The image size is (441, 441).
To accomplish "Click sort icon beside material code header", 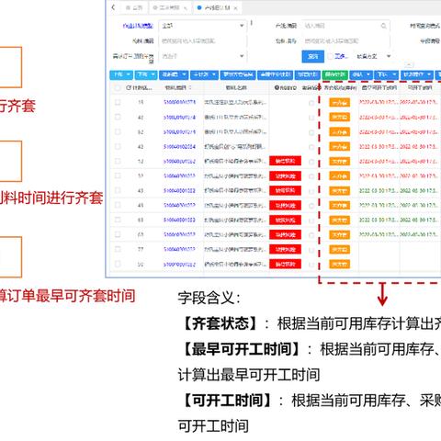I will pyautogui.click(x=190, y=88).
